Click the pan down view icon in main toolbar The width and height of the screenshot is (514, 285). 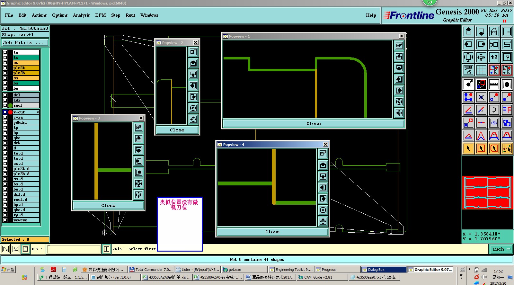click(x=481, y=31)
